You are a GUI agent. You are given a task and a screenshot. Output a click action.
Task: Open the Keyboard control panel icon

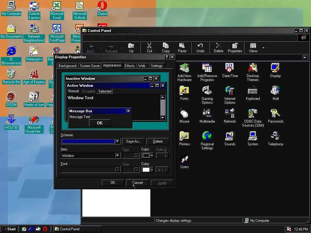pos(253,93)
